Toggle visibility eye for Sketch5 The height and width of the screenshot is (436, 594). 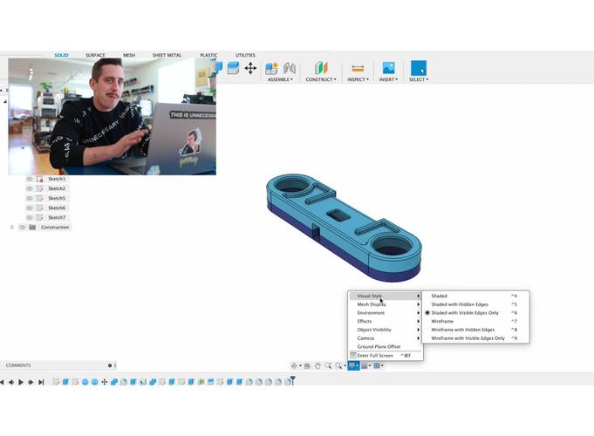coord(30,198)
